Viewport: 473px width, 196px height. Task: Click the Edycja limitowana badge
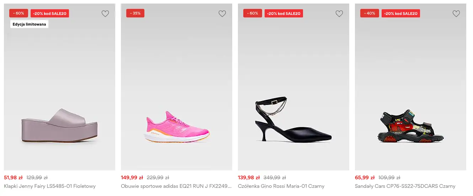pyautogui.click(x=29, y=24)
